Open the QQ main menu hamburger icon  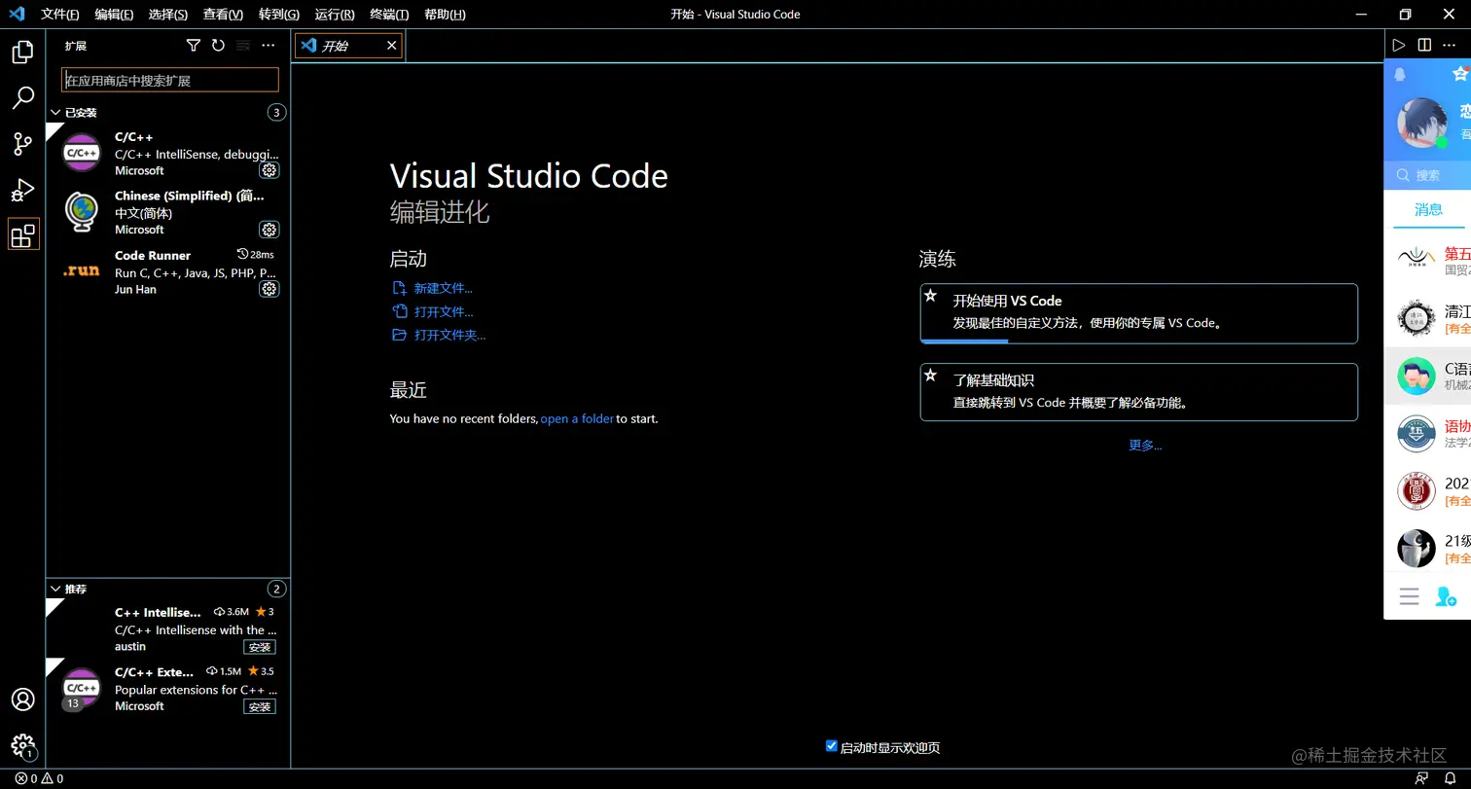(1409, 597)
